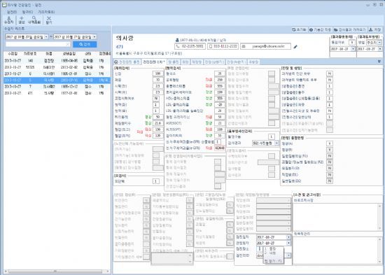This screenshot has width=385, height=275.
Task: Click the folder icon button to import results
Action: point(350,29)
